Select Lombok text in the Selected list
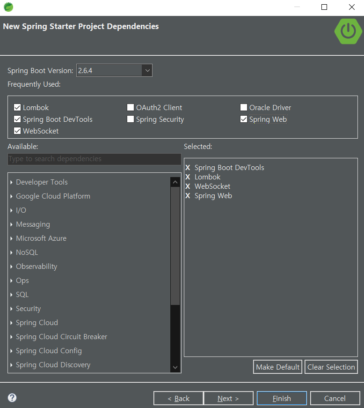Screen dimensions: 364x408 207,177
